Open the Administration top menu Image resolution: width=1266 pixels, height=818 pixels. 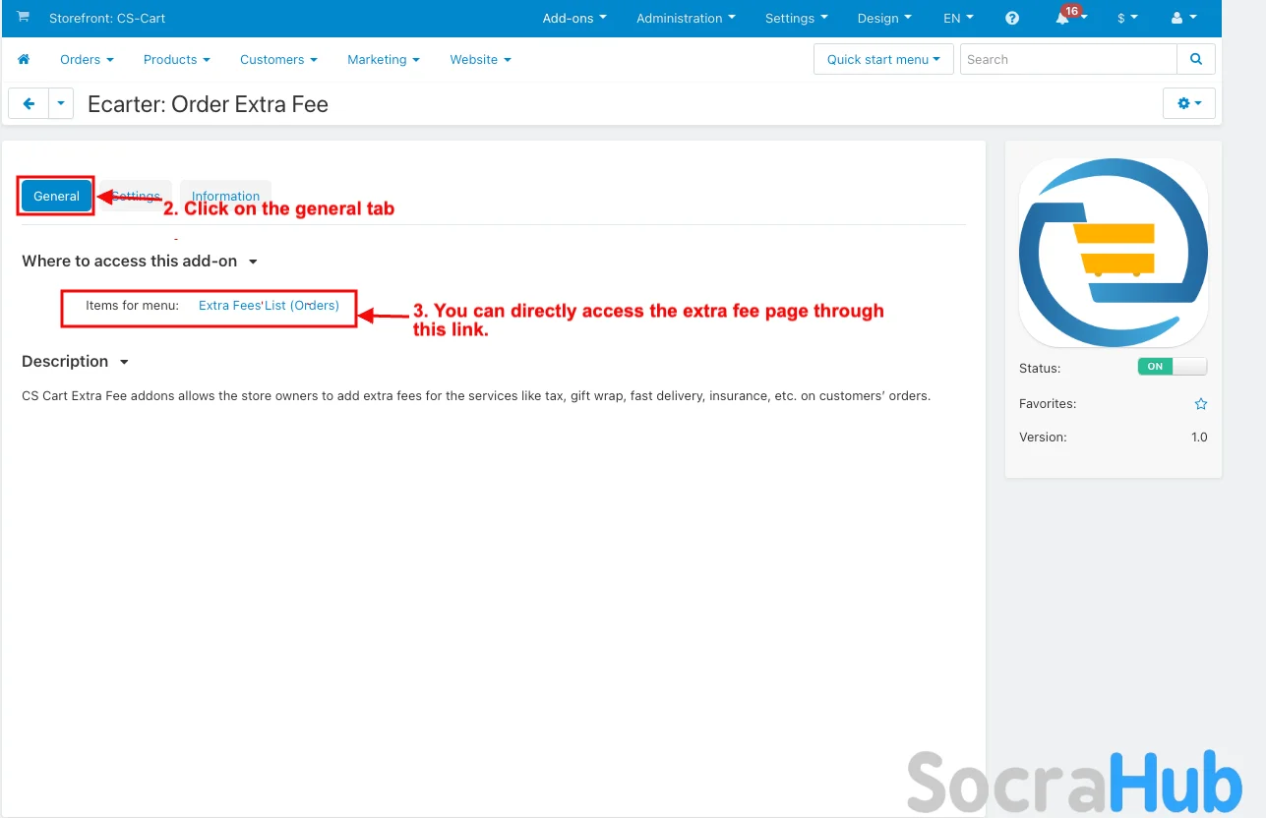coord(686,18)
